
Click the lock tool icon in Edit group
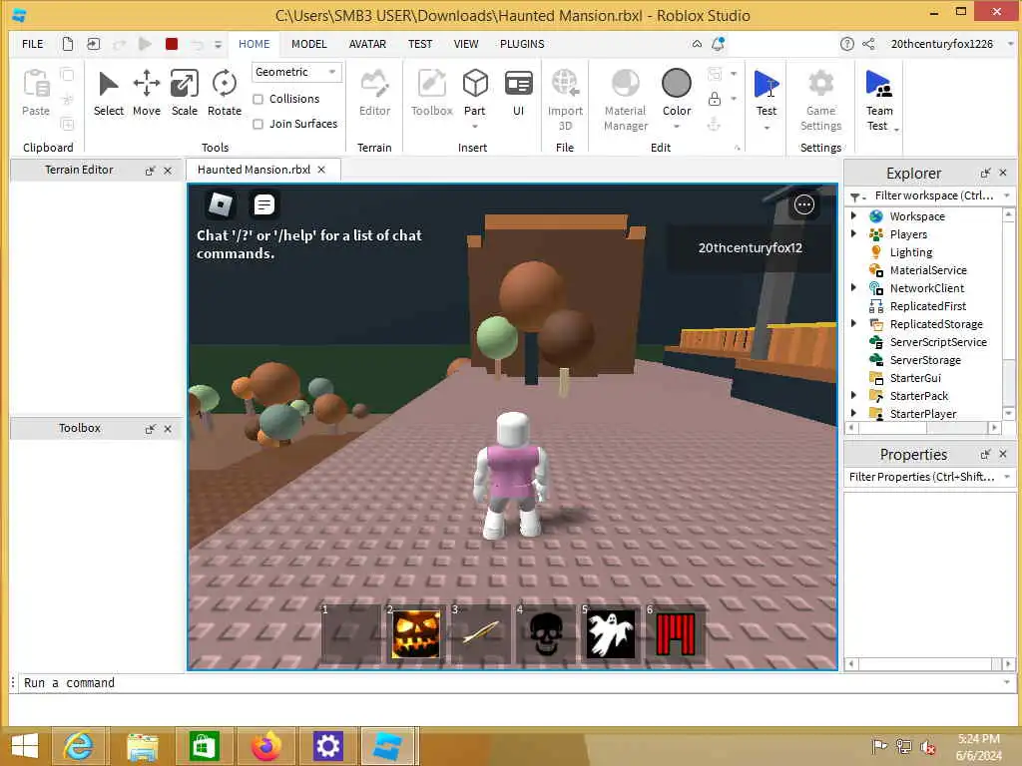pyautogui.click(x=715, y=99)
